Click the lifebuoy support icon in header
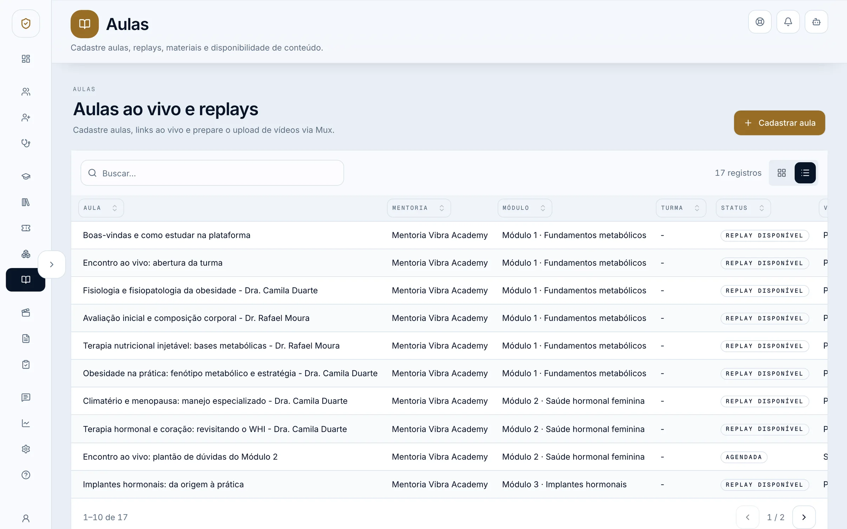The width and height of the screenshot is (847, 529). click(x=760, y=22)
